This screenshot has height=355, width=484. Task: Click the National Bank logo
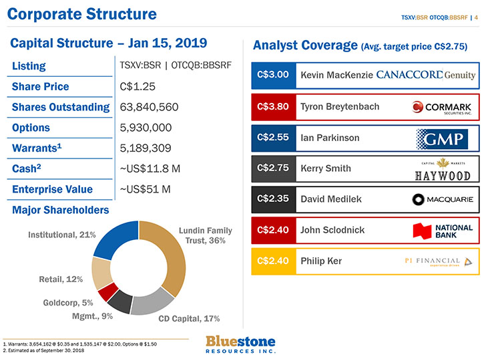coord(443,231)
